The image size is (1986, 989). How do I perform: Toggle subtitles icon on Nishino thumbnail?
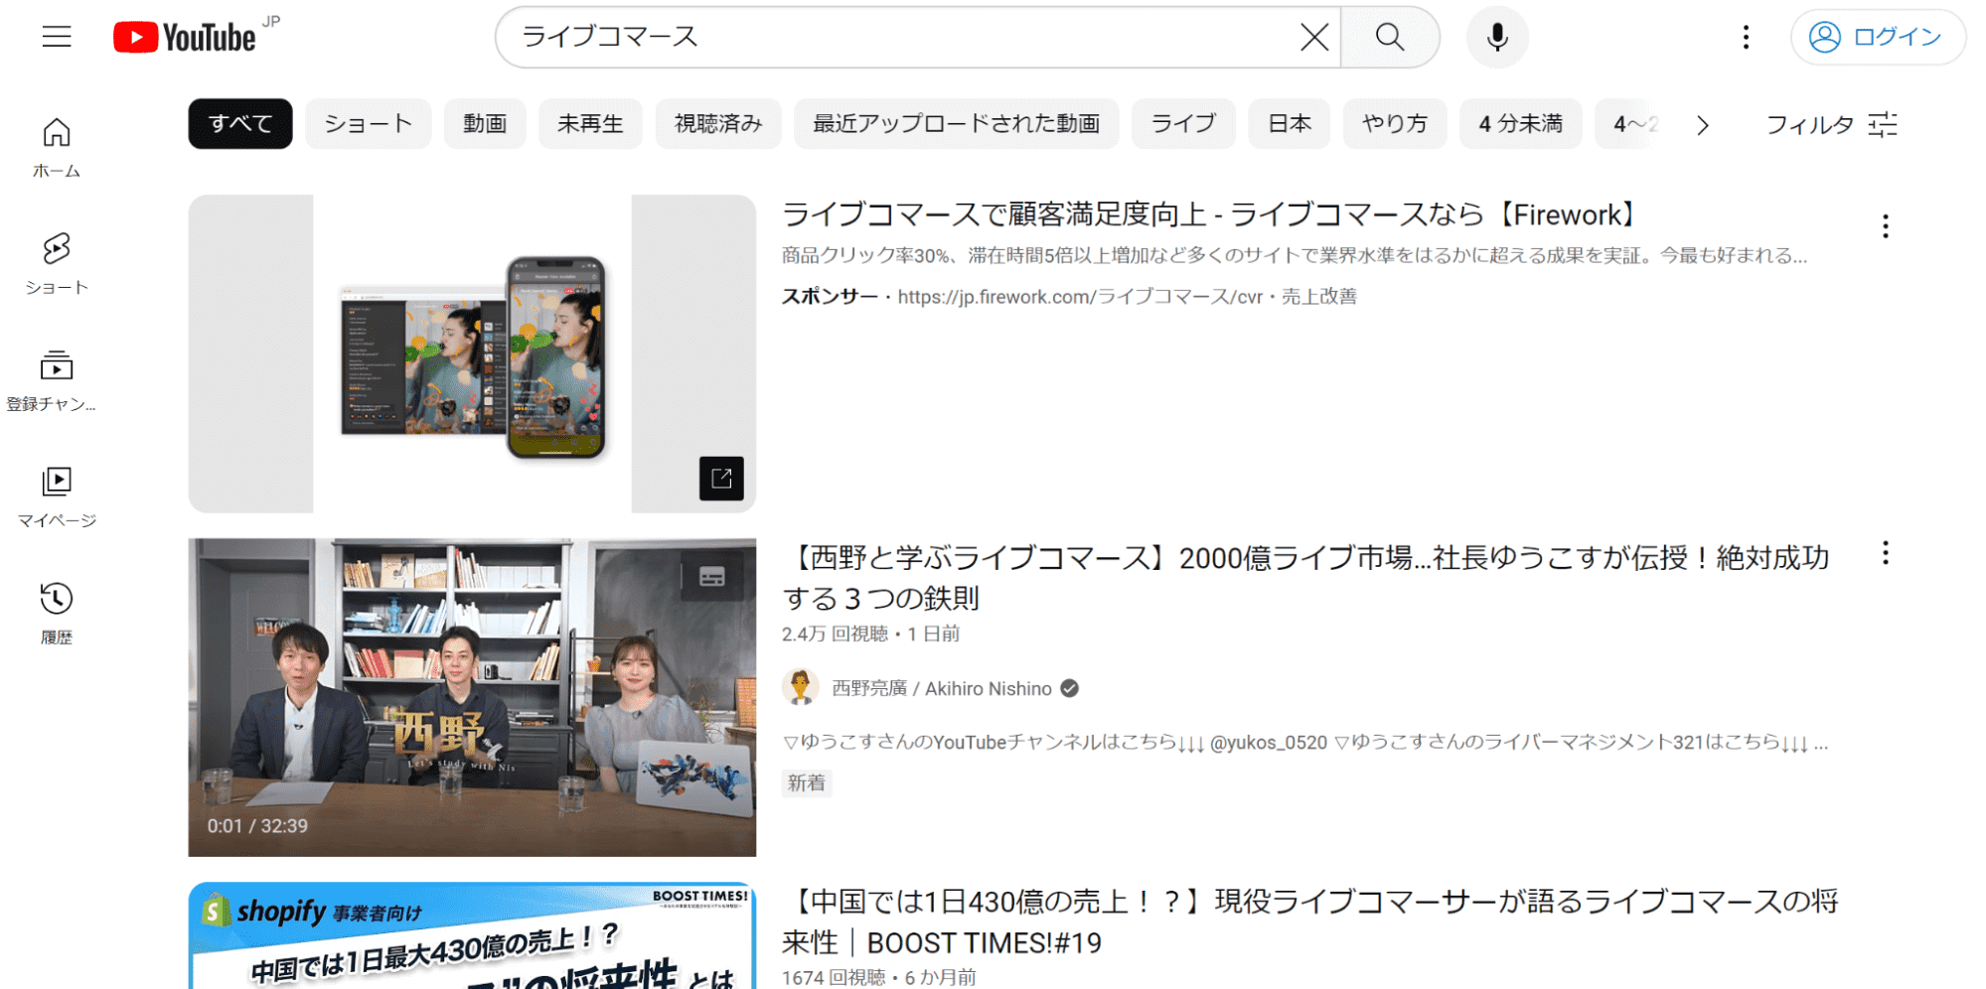712,577
